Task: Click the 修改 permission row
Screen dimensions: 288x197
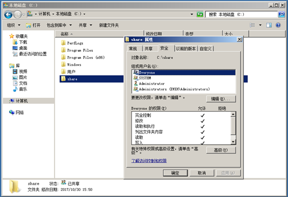Action: click(181, 121)
